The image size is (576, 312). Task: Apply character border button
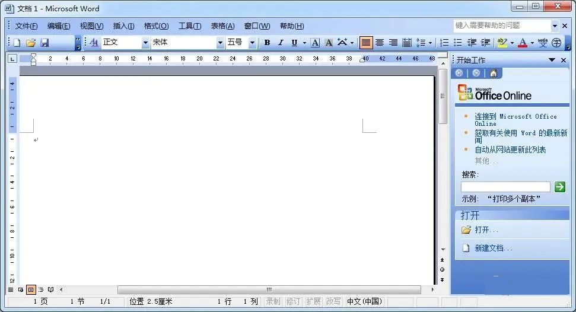(x=315, y=43)
